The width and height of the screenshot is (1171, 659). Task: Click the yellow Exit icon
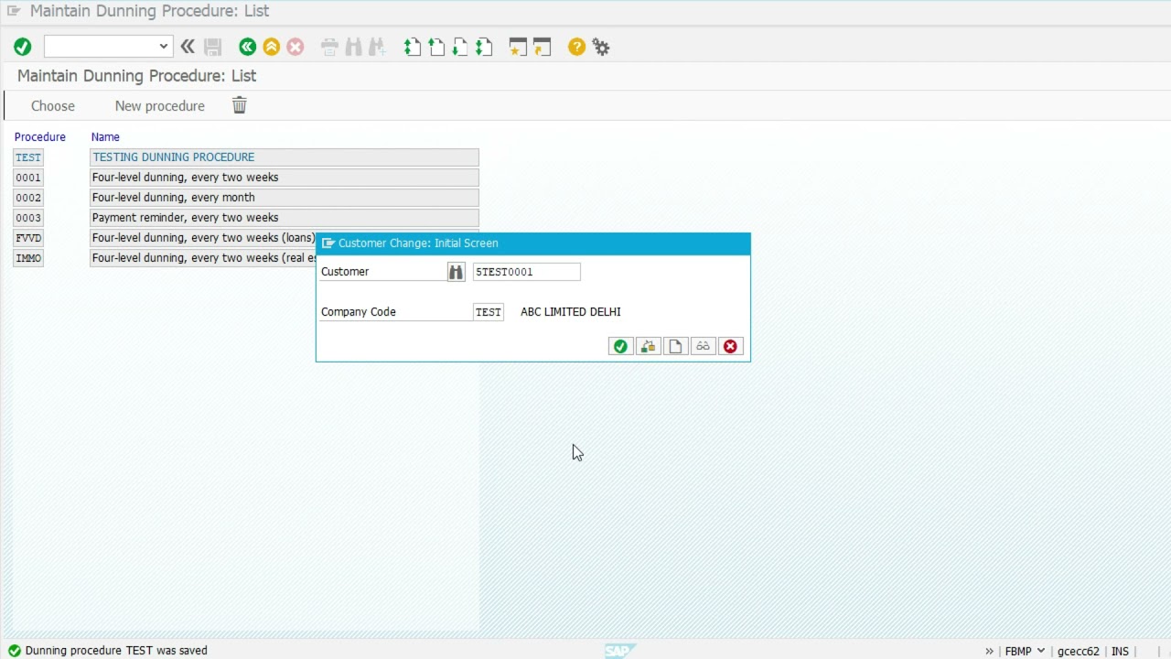pos(271,47)
